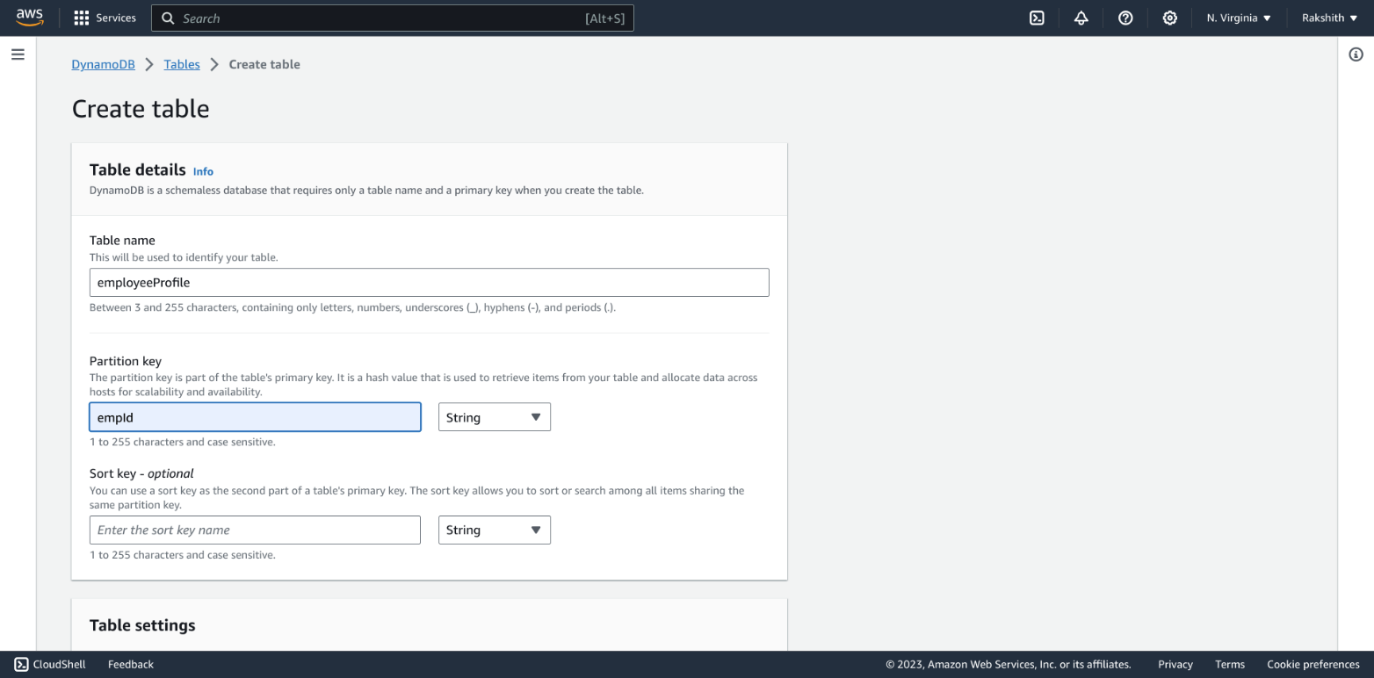This screenshot has width=1374, height=678.
Task: Go to DynamoDB breadcrumb link
Action: click(x=104, y=64)
